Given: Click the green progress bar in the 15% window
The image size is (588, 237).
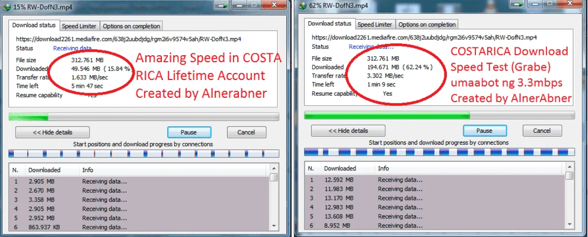Looking at the screenshot, I should [144, 117].
